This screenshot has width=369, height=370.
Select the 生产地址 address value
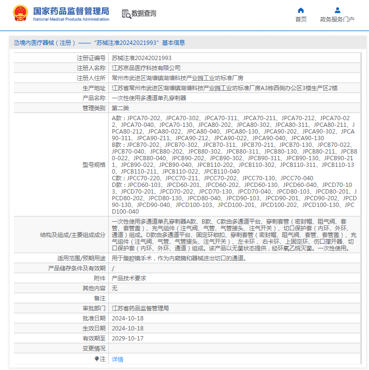[x=225, y=88]
